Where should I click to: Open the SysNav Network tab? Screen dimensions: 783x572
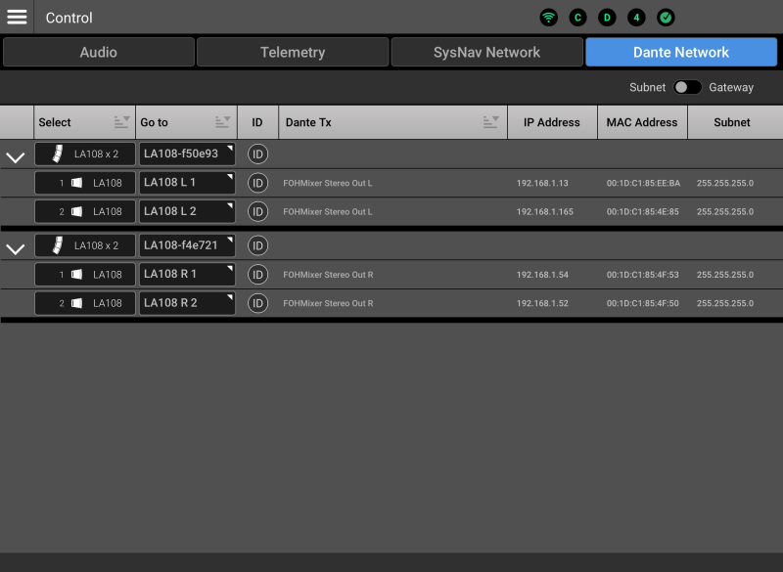click(x=486, y=52)
